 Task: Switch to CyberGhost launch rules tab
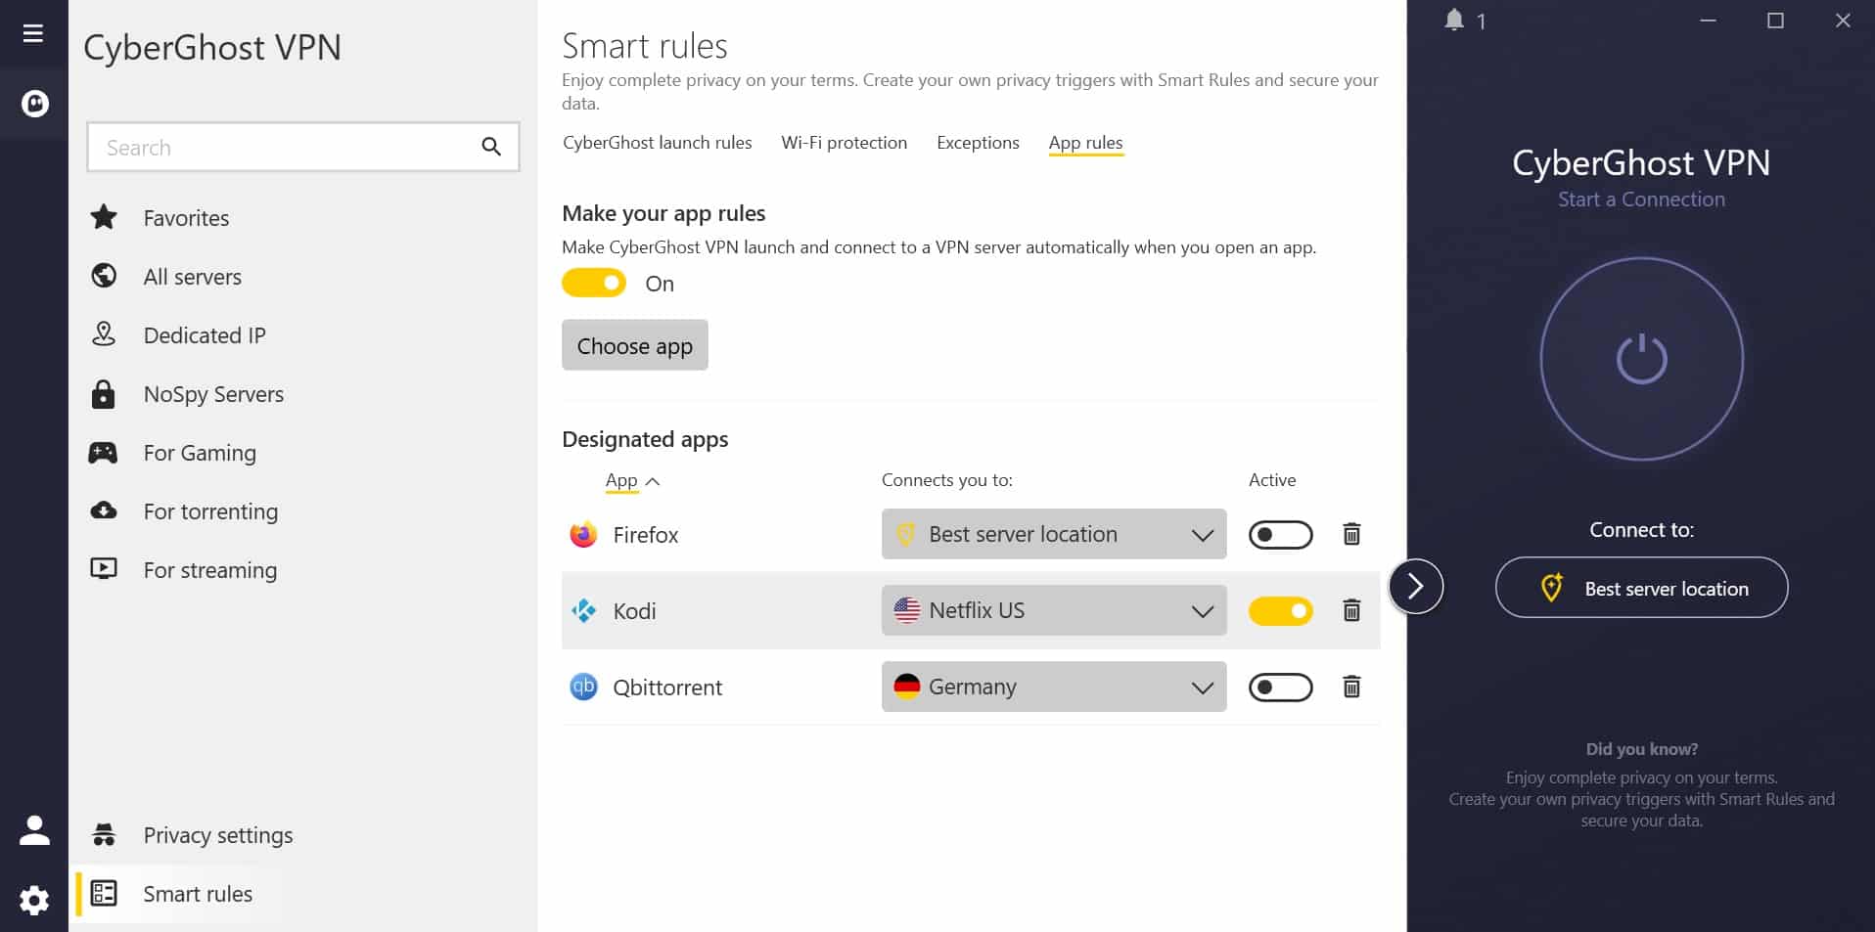click(x=658, y=143)
